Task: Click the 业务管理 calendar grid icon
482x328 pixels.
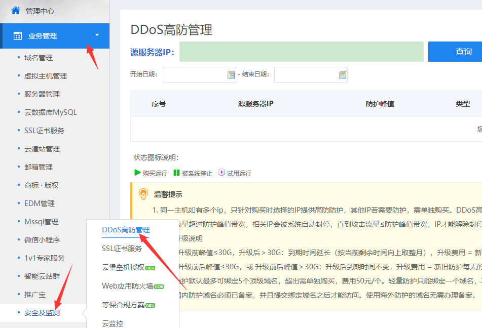Action: pyautogui.click(x=18, y=36)
